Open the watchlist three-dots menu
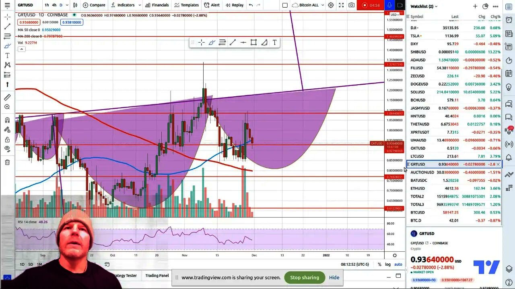The width and height of the screenshot is (515, 289). coord(496,6)
